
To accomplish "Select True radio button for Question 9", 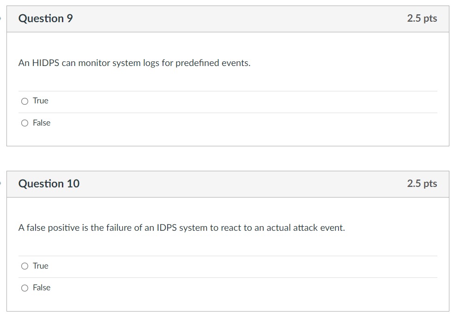I will point(24,101).
